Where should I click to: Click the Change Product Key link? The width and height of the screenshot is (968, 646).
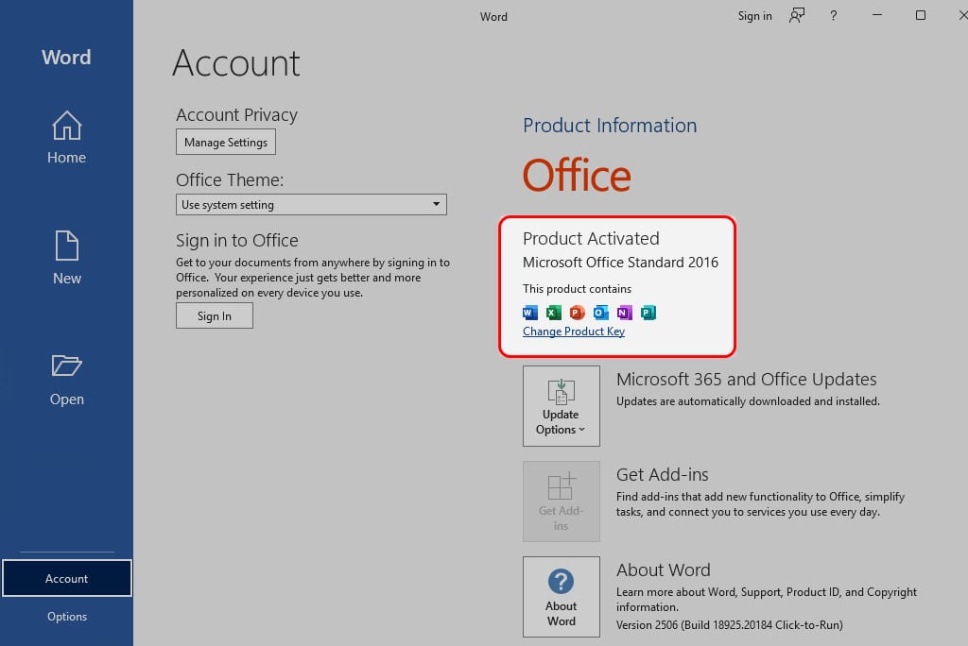pyautogui.click(x=574, y=331)
